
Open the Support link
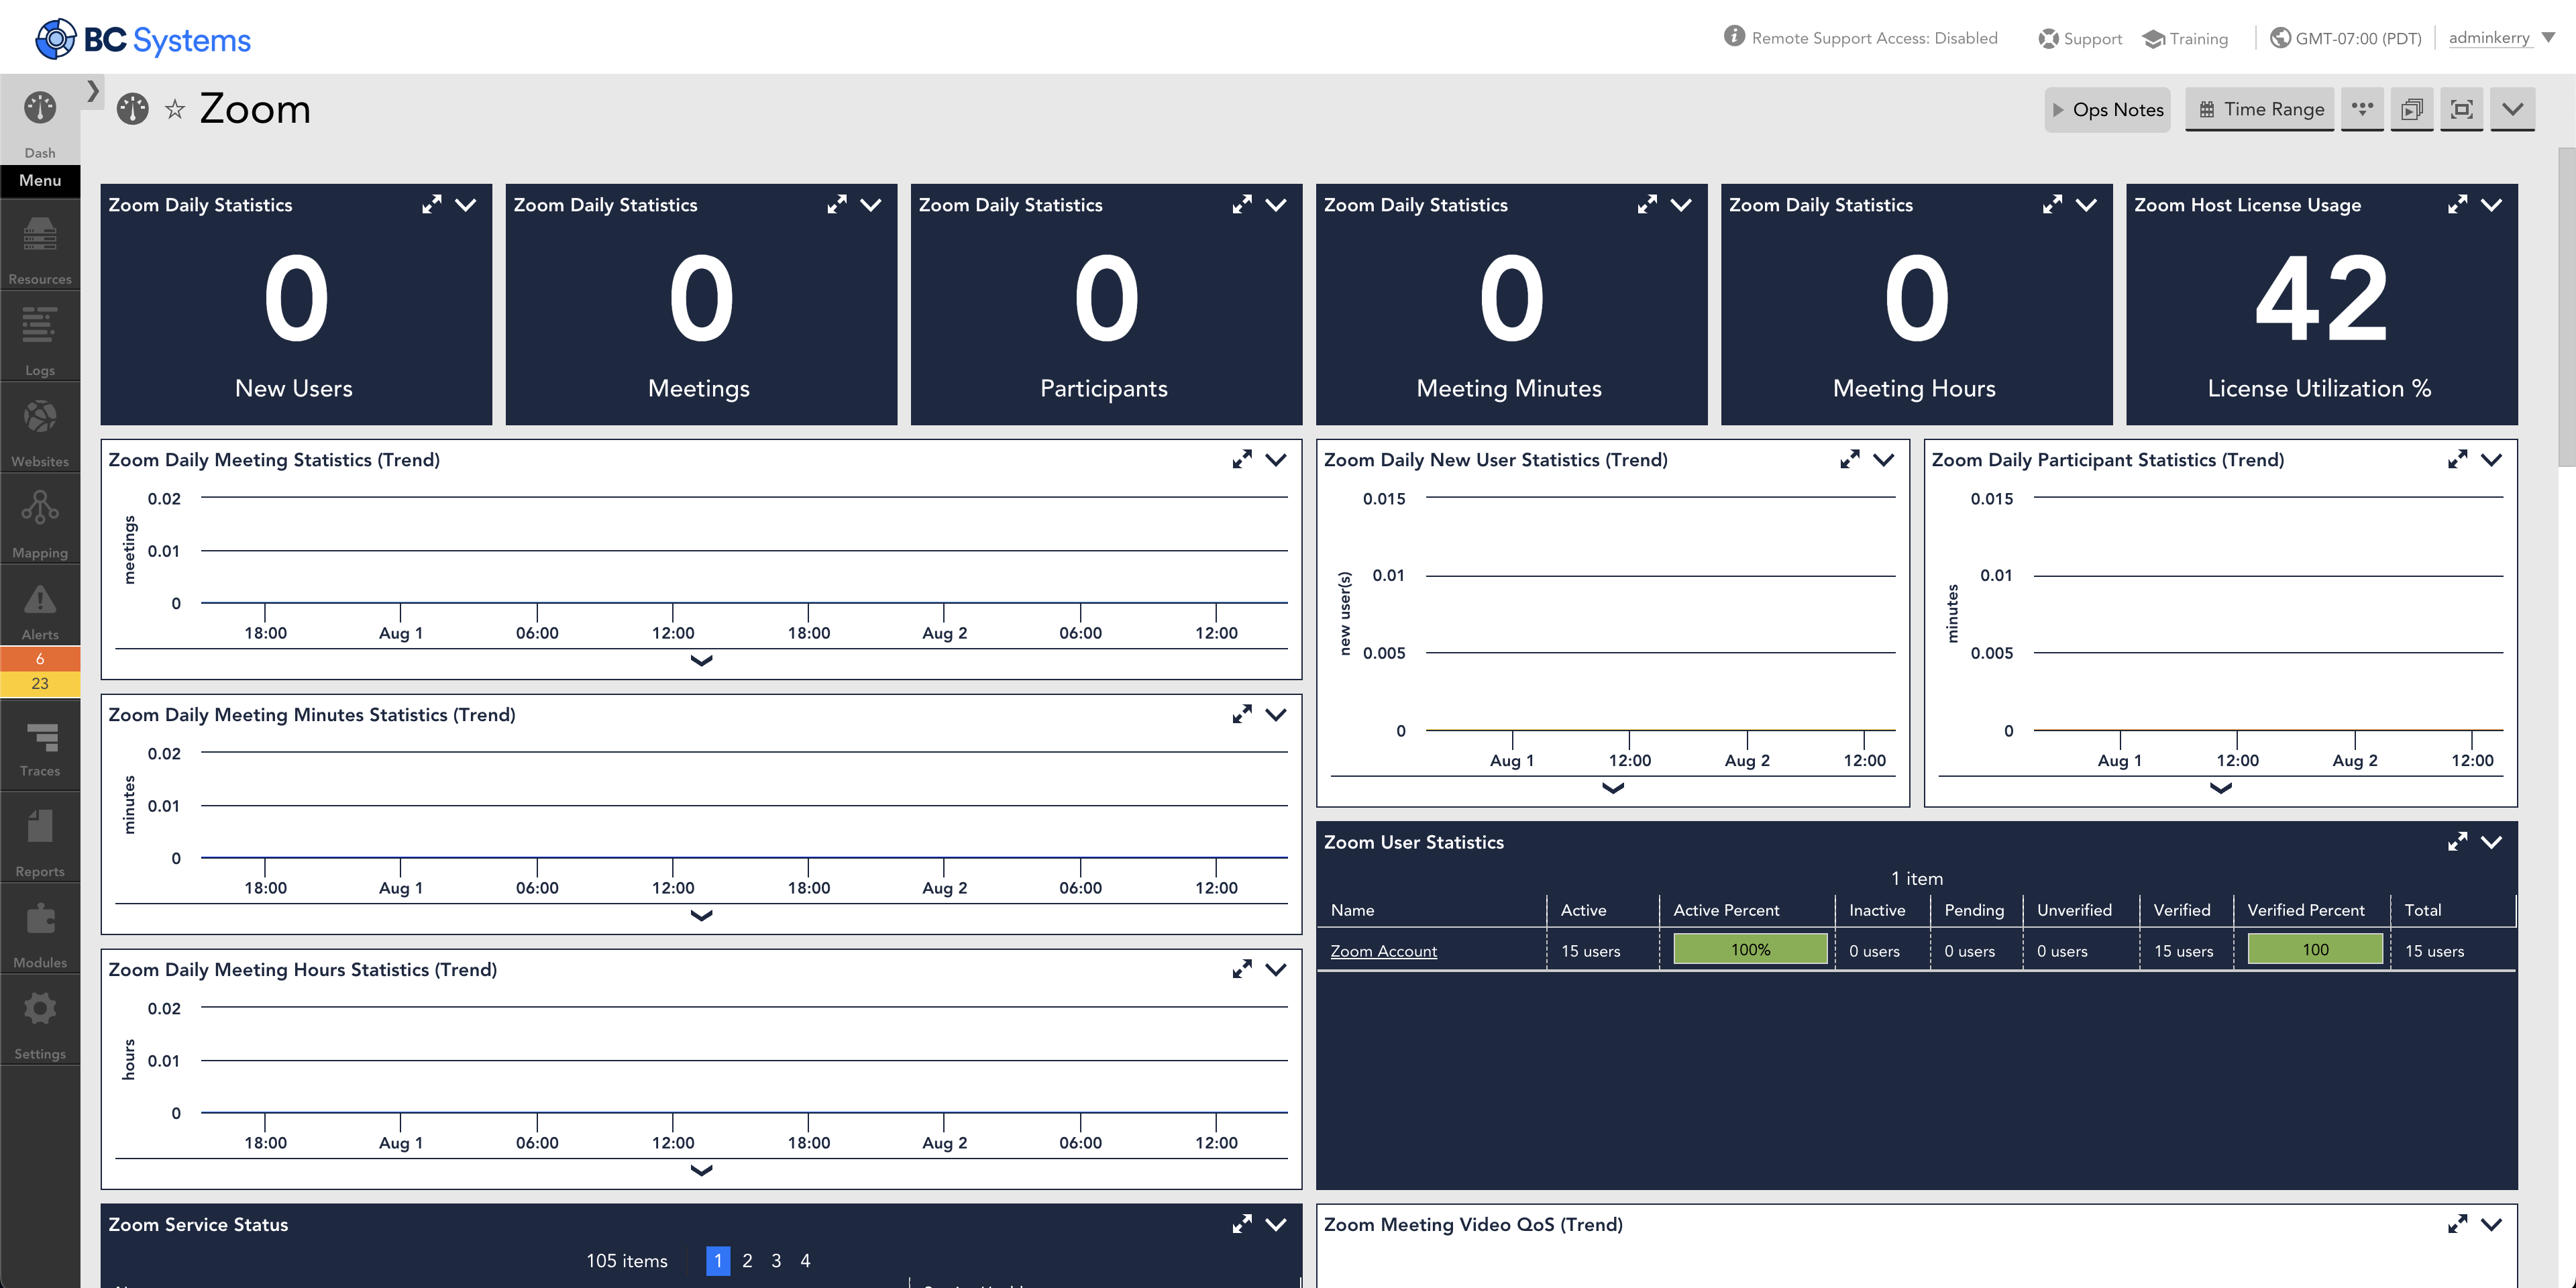2080,38
